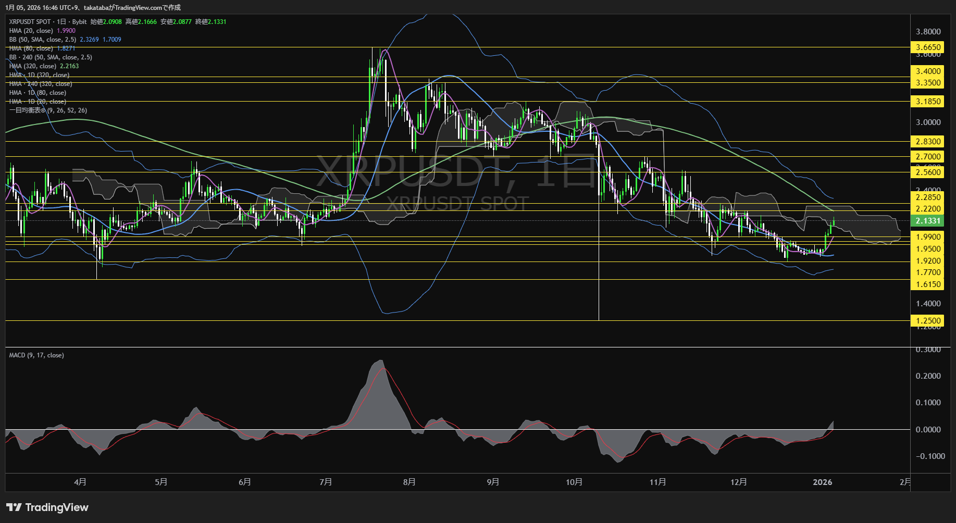
Task: Click the TradingView logo at bottom left
Action: tap(47, 507)
